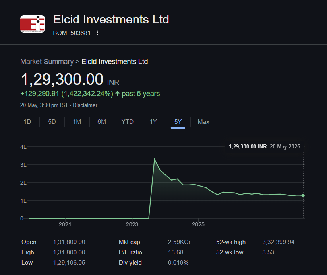This screenshot has width=327, height=275.
Task: Click the Elcid Investments Ltd breadcrumb text
Action: [115, 62]
